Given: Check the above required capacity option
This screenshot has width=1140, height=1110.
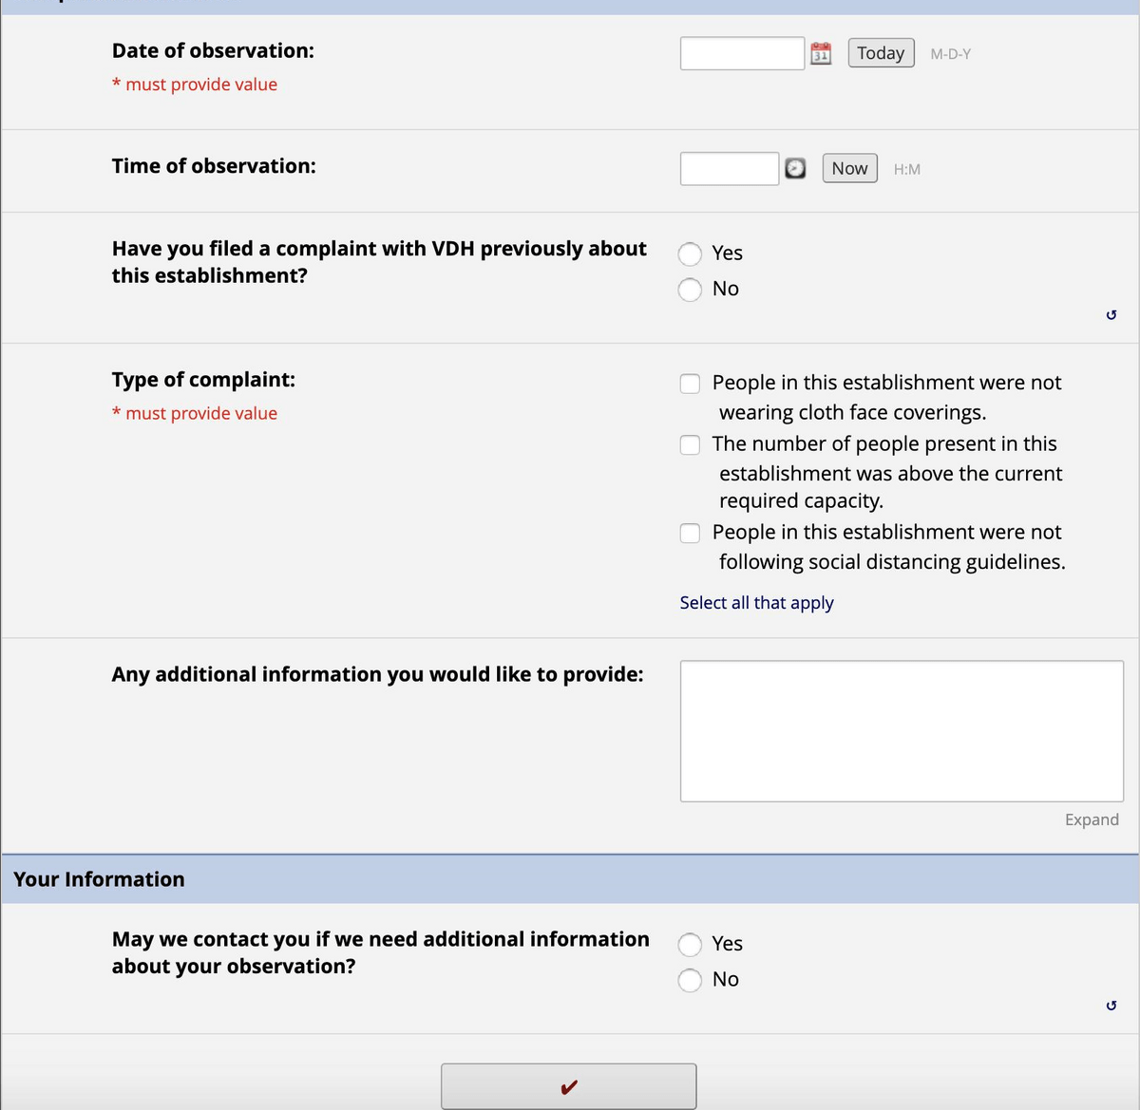Looking at the screenshot, I should click(690, 444).
